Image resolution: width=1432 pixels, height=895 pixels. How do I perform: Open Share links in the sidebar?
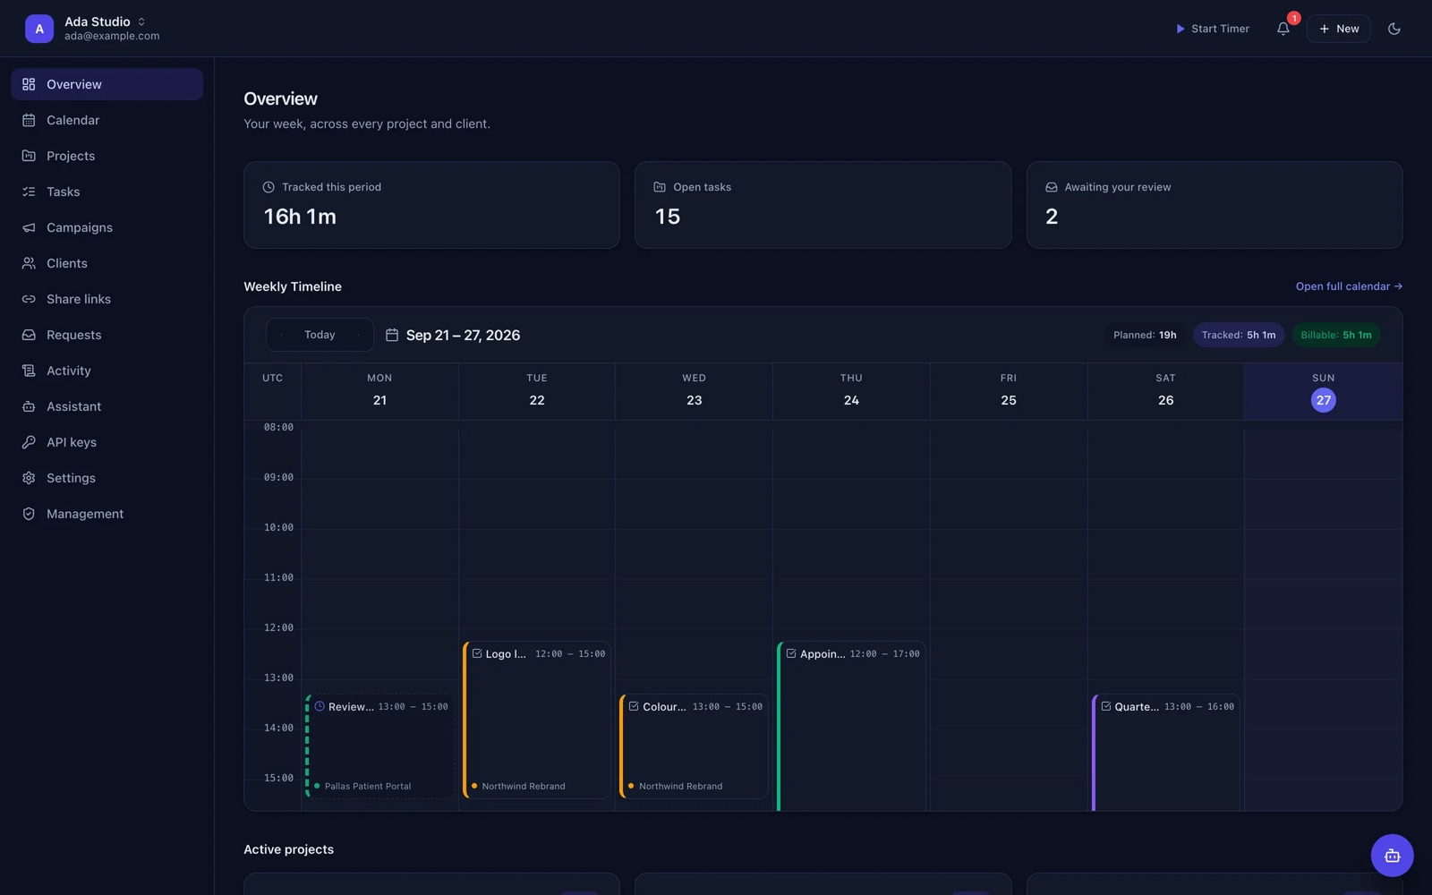[x=107, y=299]
